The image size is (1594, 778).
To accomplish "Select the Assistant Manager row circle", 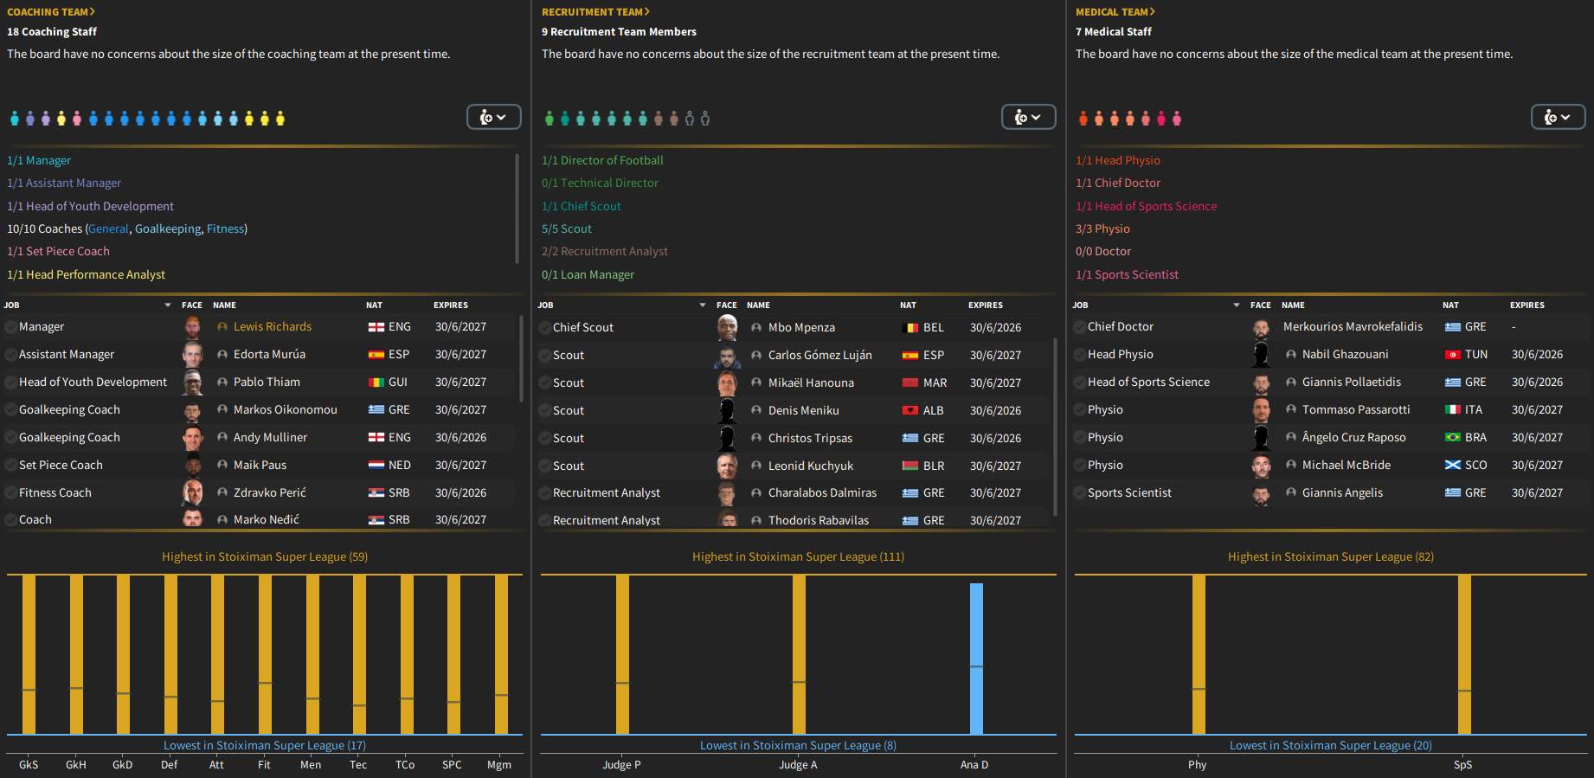I will [10, 355].
